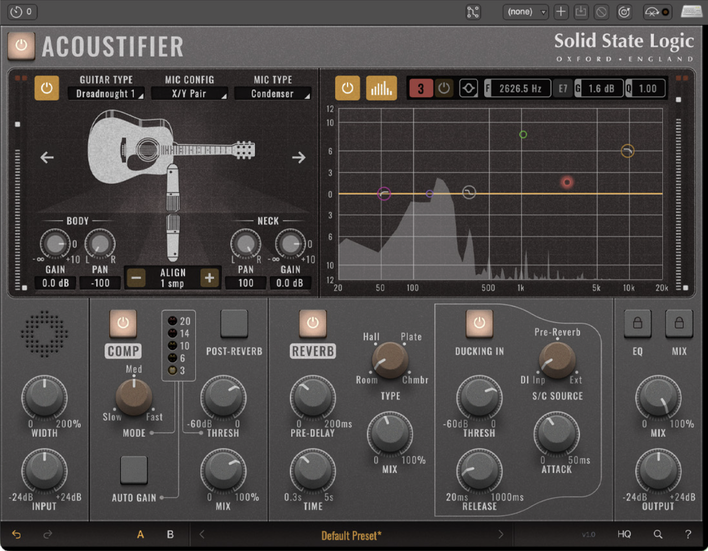The width and height of the screenshot is (708, 551).
Task: Go to next guitar with right arrow
Action: click(x=299, y=158)
